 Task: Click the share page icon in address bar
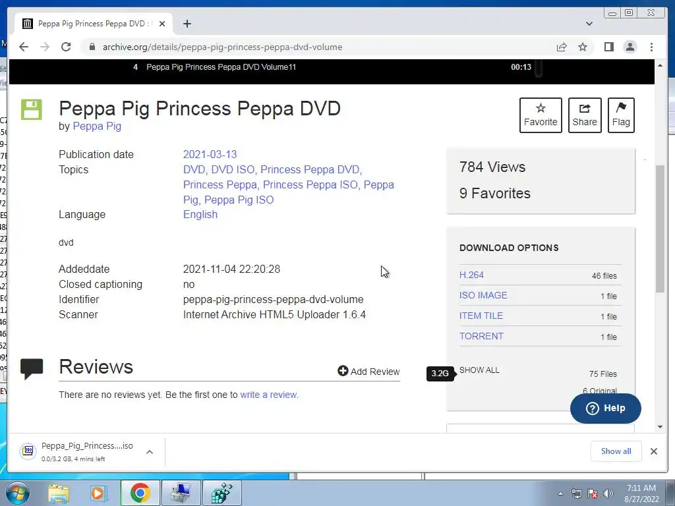(x=562, y=47)
